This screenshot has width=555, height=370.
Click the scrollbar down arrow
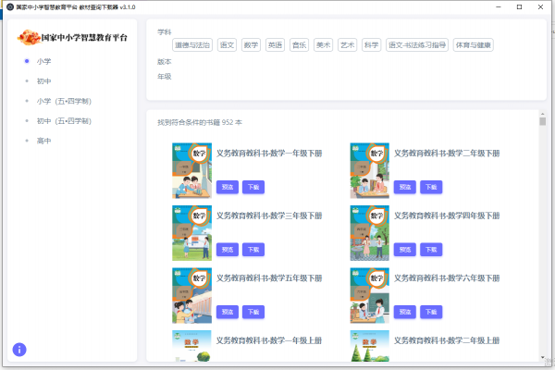543,358
